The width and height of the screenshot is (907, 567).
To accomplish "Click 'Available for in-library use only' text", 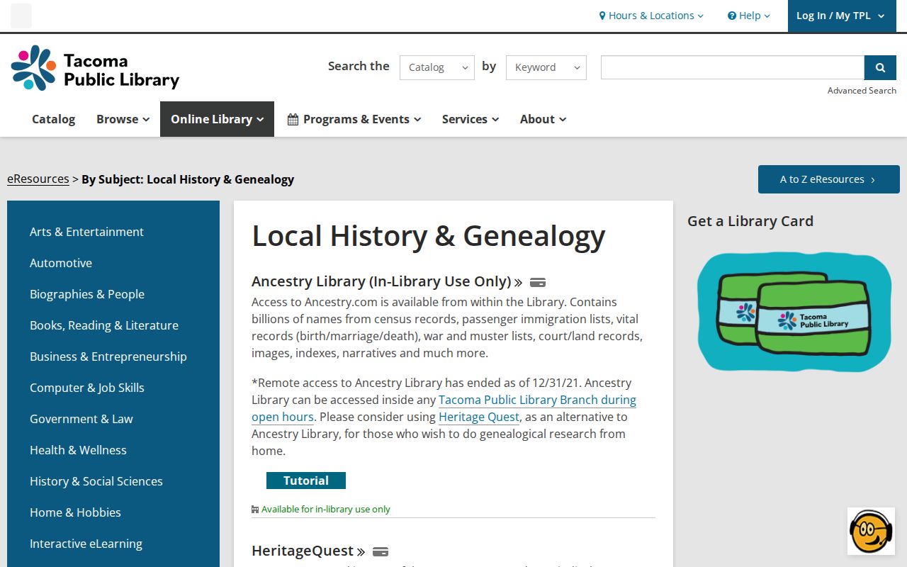I will tap(325, 509).
